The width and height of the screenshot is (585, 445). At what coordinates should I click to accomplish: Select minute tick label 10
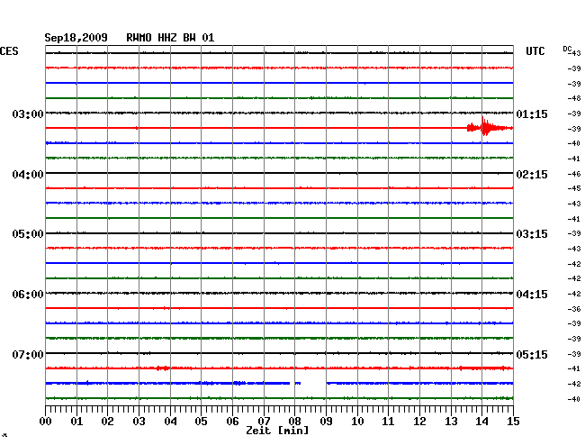coord(357,421)
